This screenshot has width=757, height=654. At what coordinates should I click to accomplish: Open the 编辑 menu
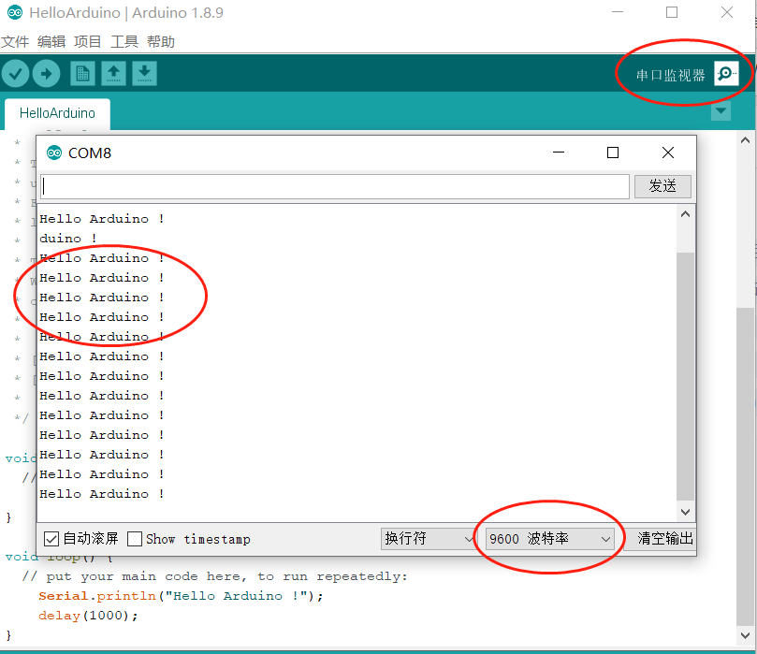pyautogui.click(x=51, y=41)
